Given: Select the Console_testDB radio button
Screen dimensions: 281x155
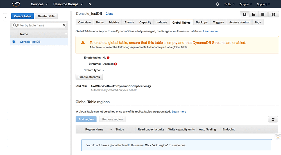Looking at the screenshot, I should pos(14,42).
